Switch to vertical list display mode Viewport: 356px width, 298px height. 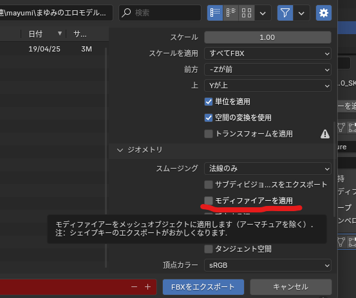215,13
